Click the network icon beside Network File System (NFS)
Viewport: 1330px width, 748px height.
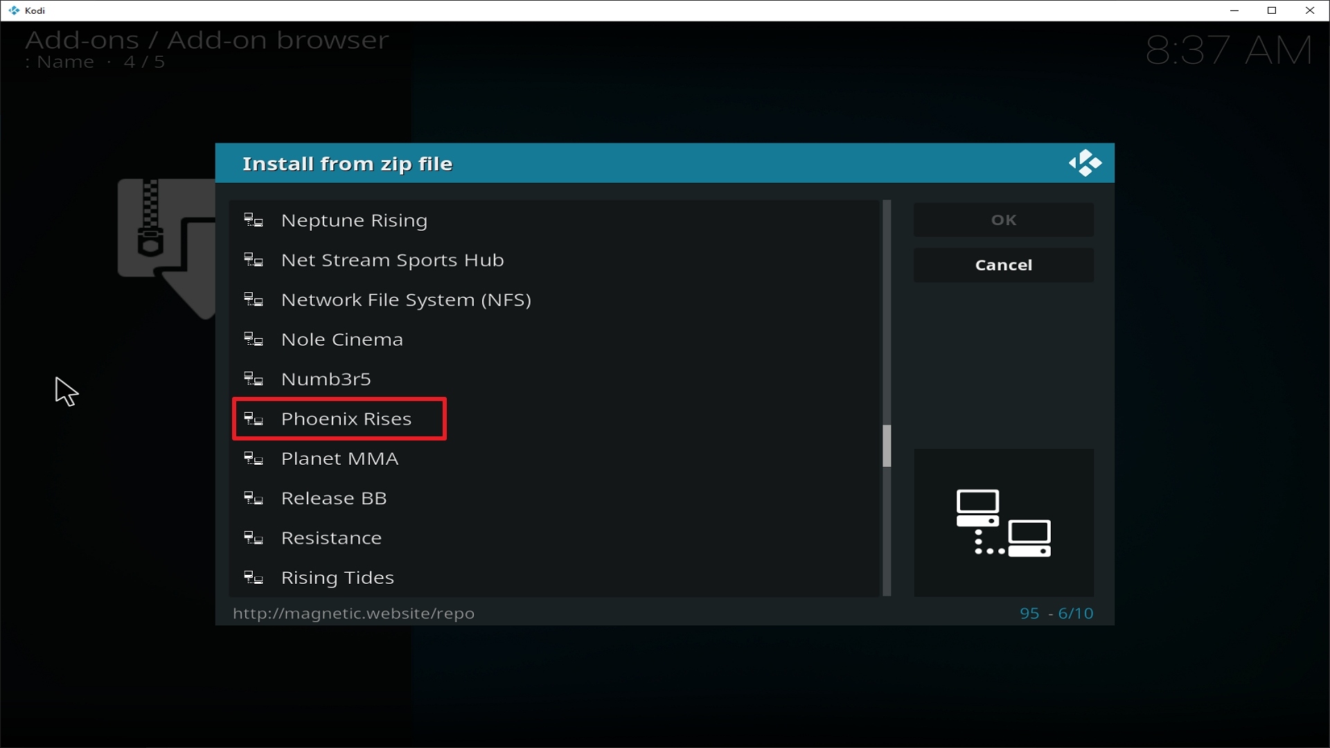[x=254, y=300]
